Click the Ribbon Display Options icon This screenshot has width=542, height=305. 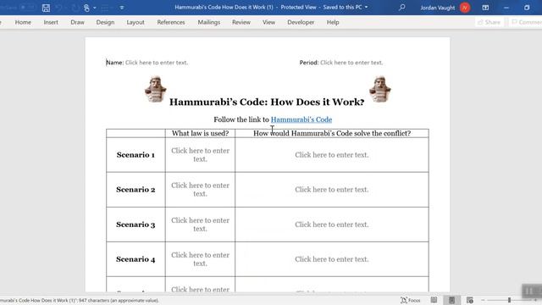(485, 8)
